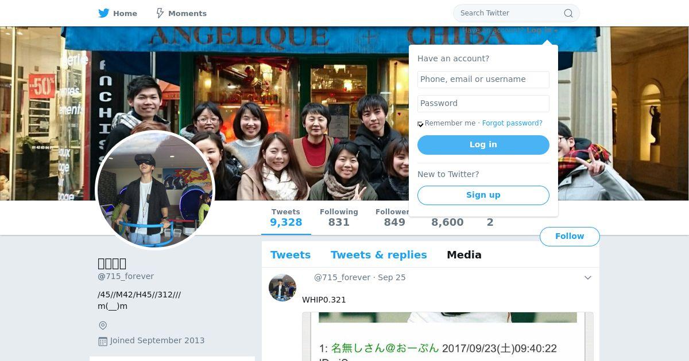Viewport: 689px width, 361px height.
Task: Click @715_forever in the tweet header
Action: 342,277
